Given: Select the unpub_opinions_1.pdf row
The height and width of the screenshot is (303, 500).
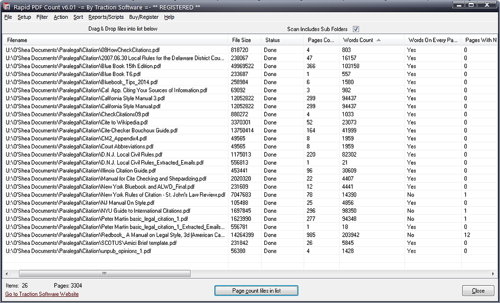Looking at the screenshot, I should pos(249,251).
